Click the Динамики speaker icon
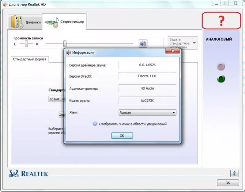This screenshot has width=245, height=192. (x=17, y=22)
